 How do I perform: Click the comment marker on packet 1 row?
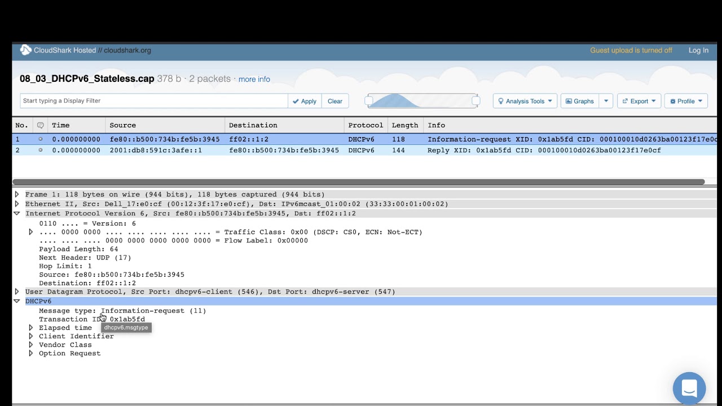tap(40, 139)
